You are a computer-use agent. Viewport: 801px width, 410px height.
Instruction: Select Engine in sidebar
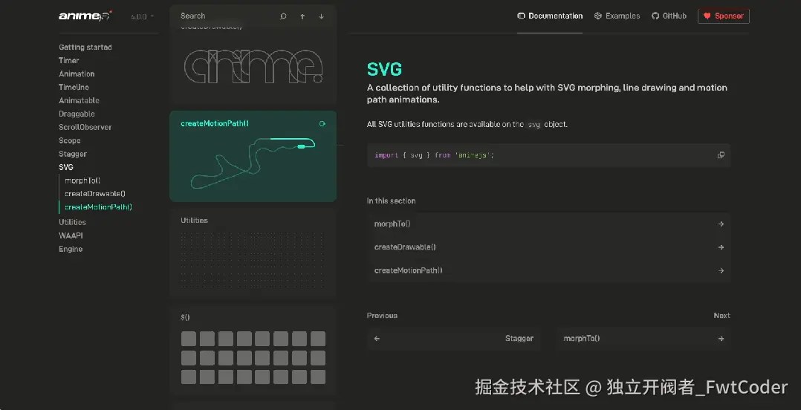[x=71, y=249]
